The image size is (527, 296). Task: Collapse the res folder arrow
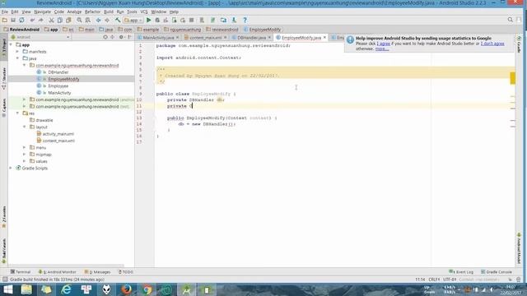[17, 113]
